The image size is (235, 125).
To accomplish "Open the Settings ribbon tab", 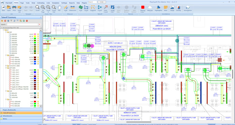I will pos(64,3).
